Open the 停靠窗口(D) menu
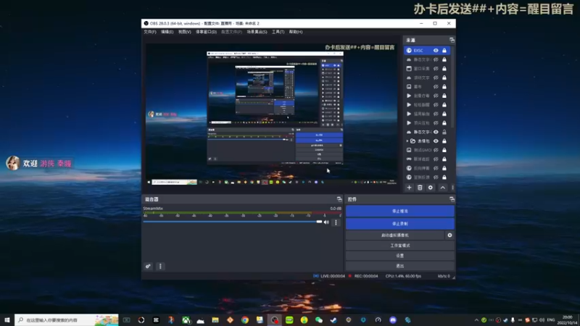Screen dimensions: 580x326 206,32
